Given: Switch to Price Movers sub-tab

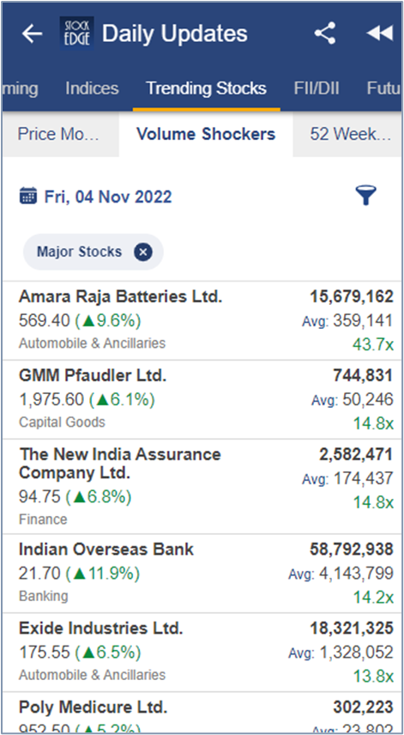Looking at the screenshot, I should (60, 135).
